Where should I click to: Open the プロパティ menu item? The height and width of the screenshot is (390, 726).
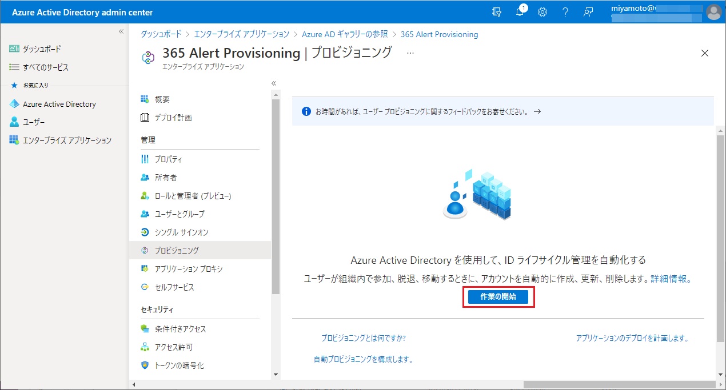(168, 159)
